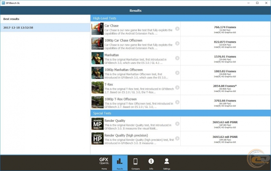Click the Render Quality (high precision) title
Image resolution: width=271 pixels, height=171 pixels.
[x=126, y=135]
